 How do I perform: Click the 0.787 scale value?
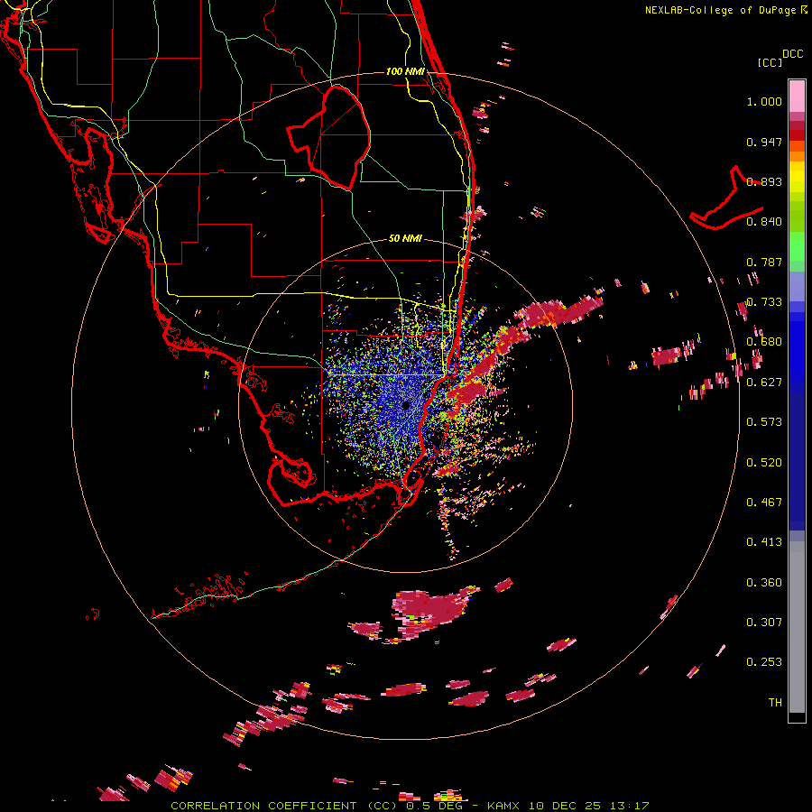(x=764, y=262)
